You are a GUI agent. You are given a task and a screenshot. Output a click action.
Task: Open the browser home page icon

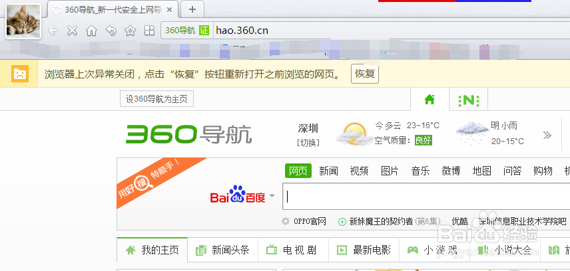coord(91,31)
